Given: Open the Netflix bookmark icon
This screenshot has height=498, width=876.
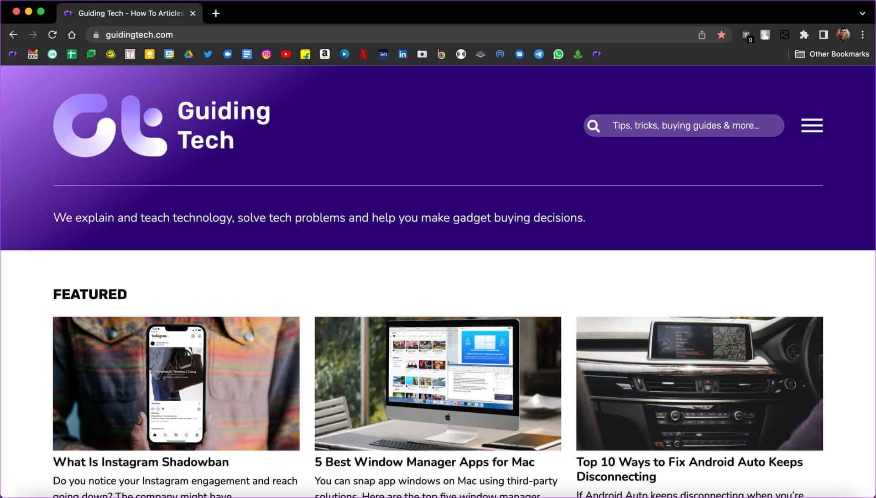Looking at the screenshot, I should click(x=364, y=54).
